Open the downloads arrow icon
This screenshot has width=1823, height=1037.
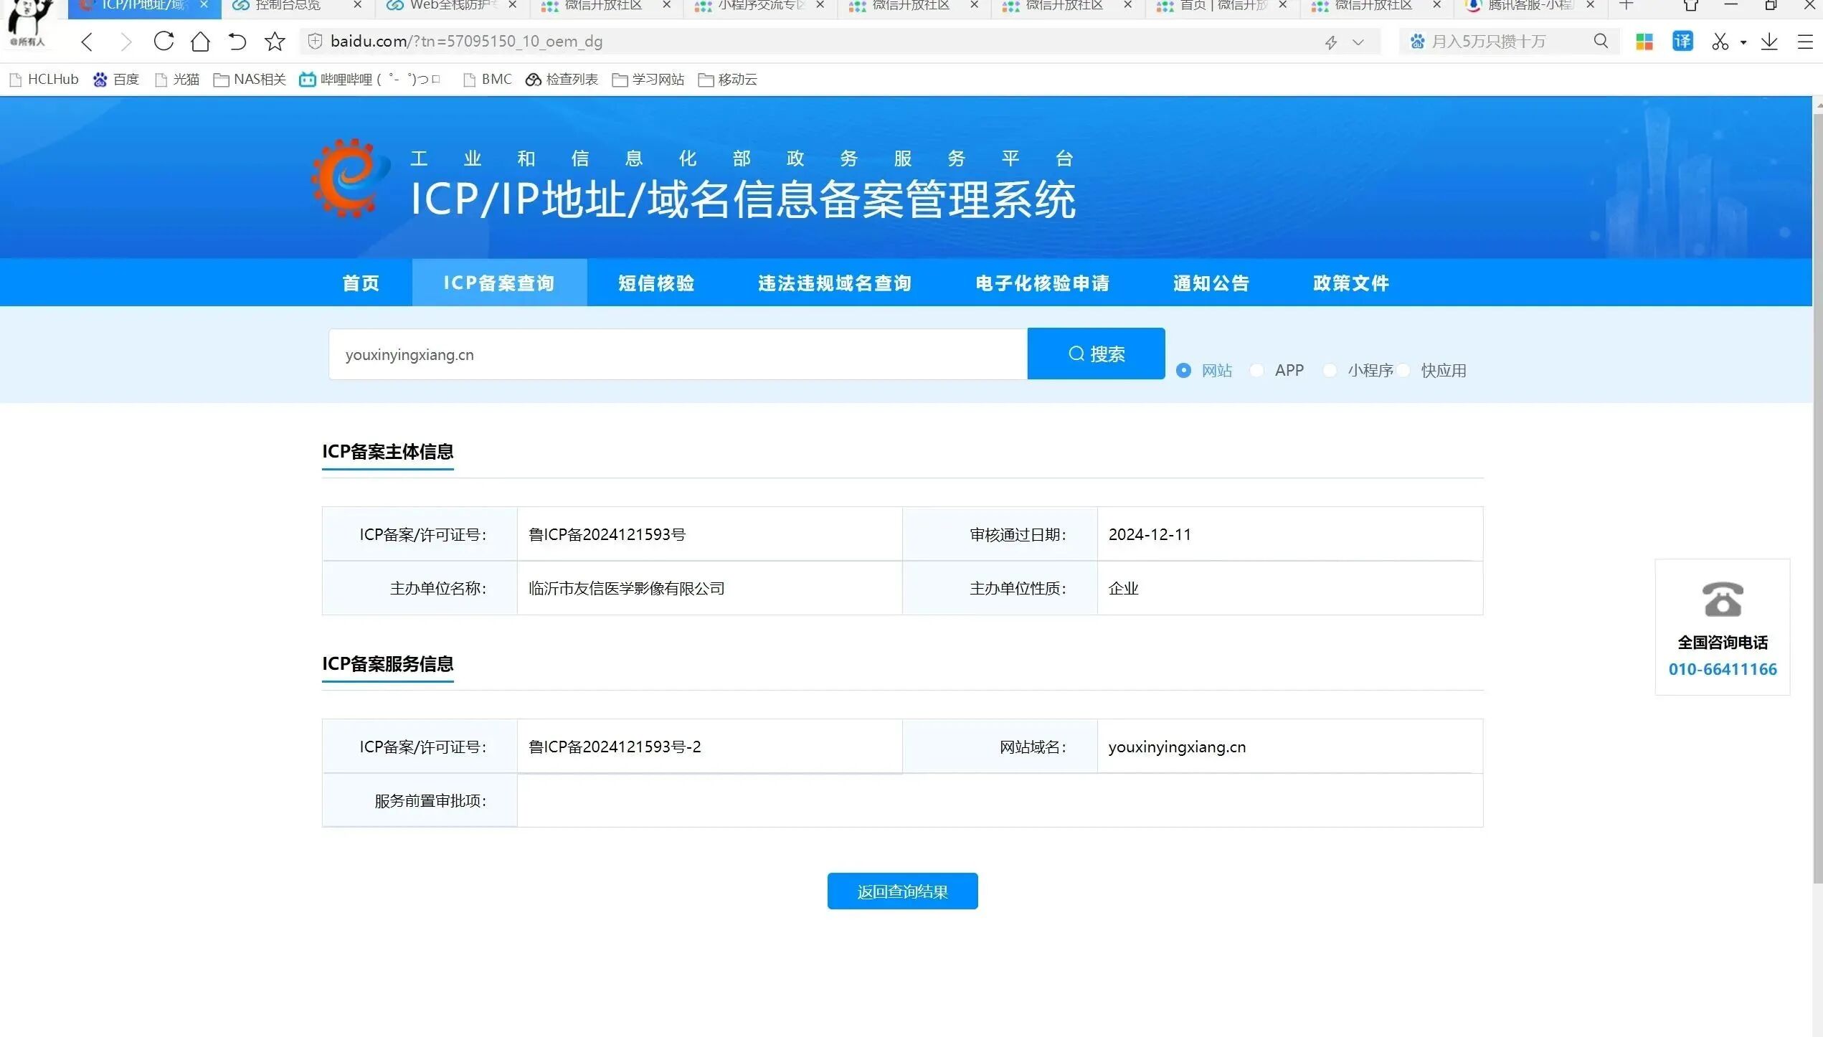tap(1769, 42)
